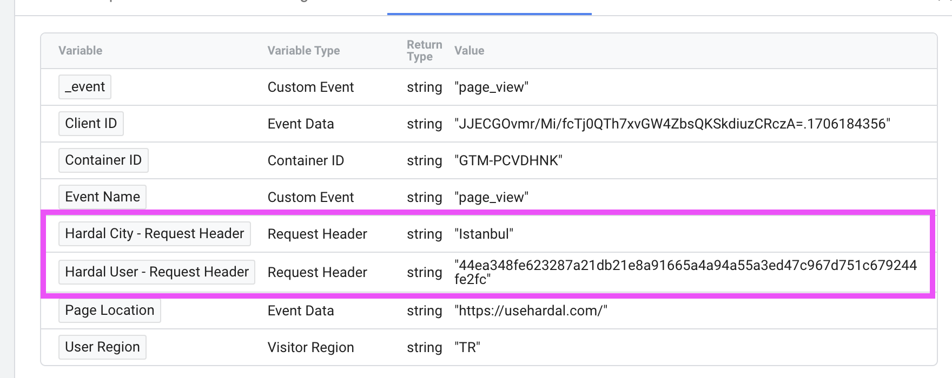This screenshot has width=952, height=378.
Task: Click Request Header type in Hardal City row
Action: click(x=317, y=234)
